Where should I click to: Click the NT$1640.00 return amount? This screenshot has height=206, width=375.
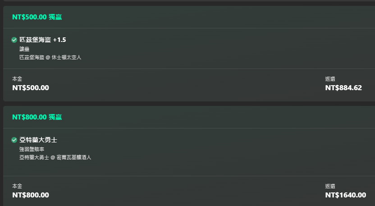[x=346, y=195]
